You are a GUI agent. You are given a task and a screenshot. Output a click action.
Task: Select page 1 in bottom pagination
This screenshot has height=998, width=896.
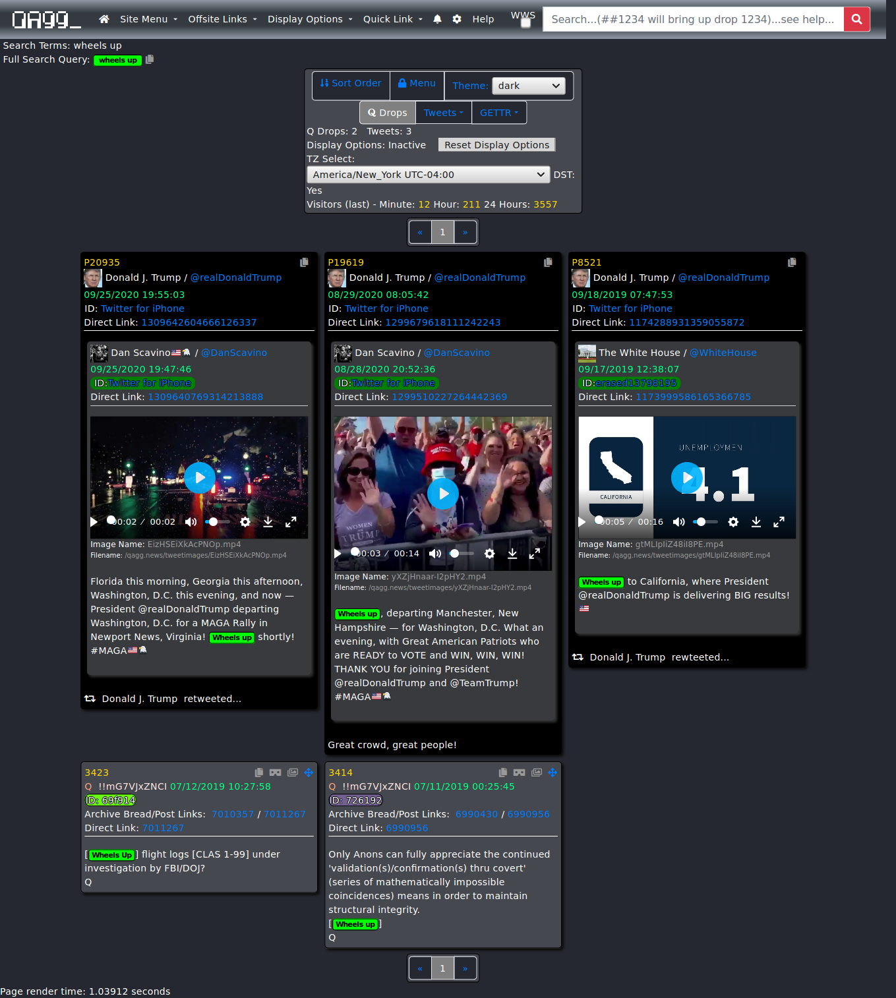click(443, 968)
